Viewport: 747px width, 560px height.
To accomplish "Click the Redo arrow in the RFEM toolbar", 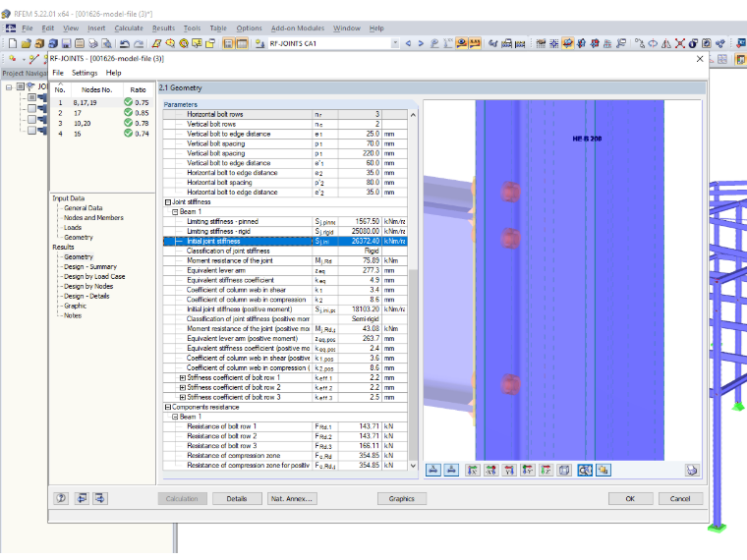I will click(x=139, y=43).
